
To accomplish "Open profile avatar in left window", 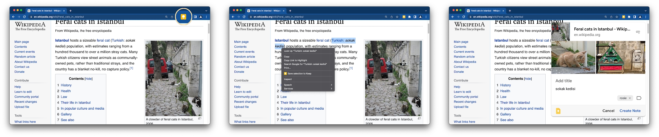I will (x=201, y=17).
